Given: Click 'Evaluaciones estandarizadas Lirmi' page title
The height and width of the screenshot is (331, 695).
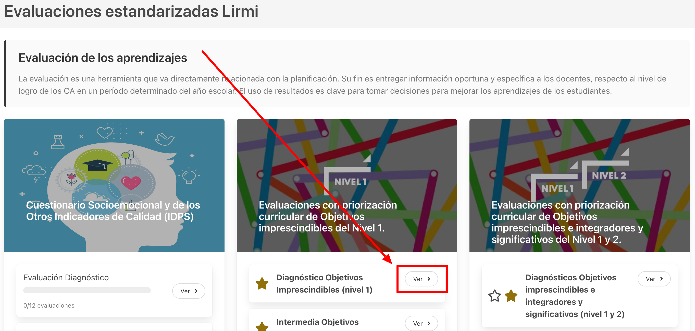Looking at the screenshot, I should pyautogui.click(x=131, y=11).
